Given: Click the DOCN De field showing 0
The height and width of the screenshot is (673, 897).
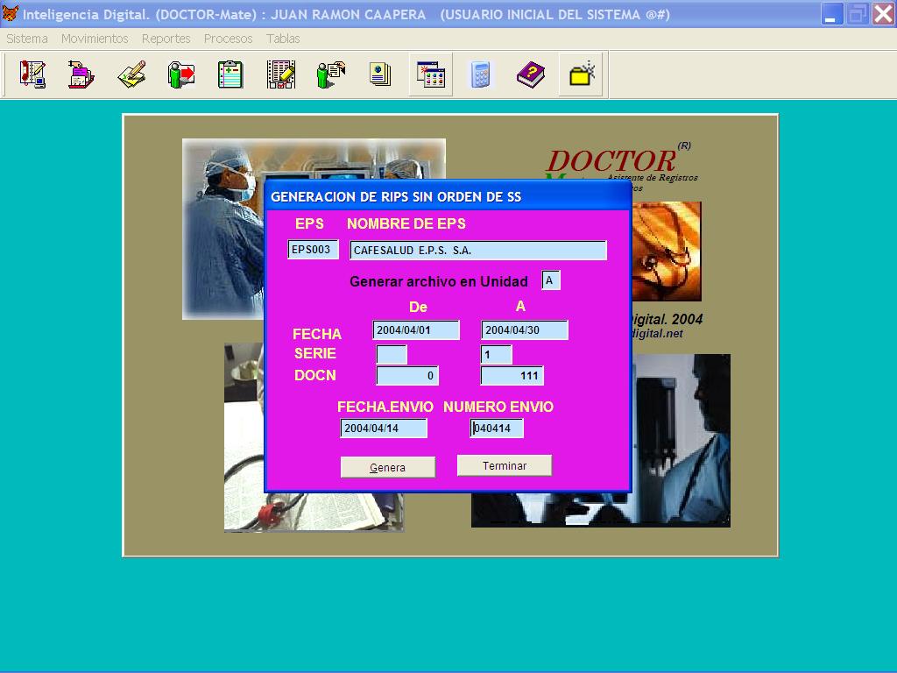Looking at the screenshot, I should tap(407, 375).
